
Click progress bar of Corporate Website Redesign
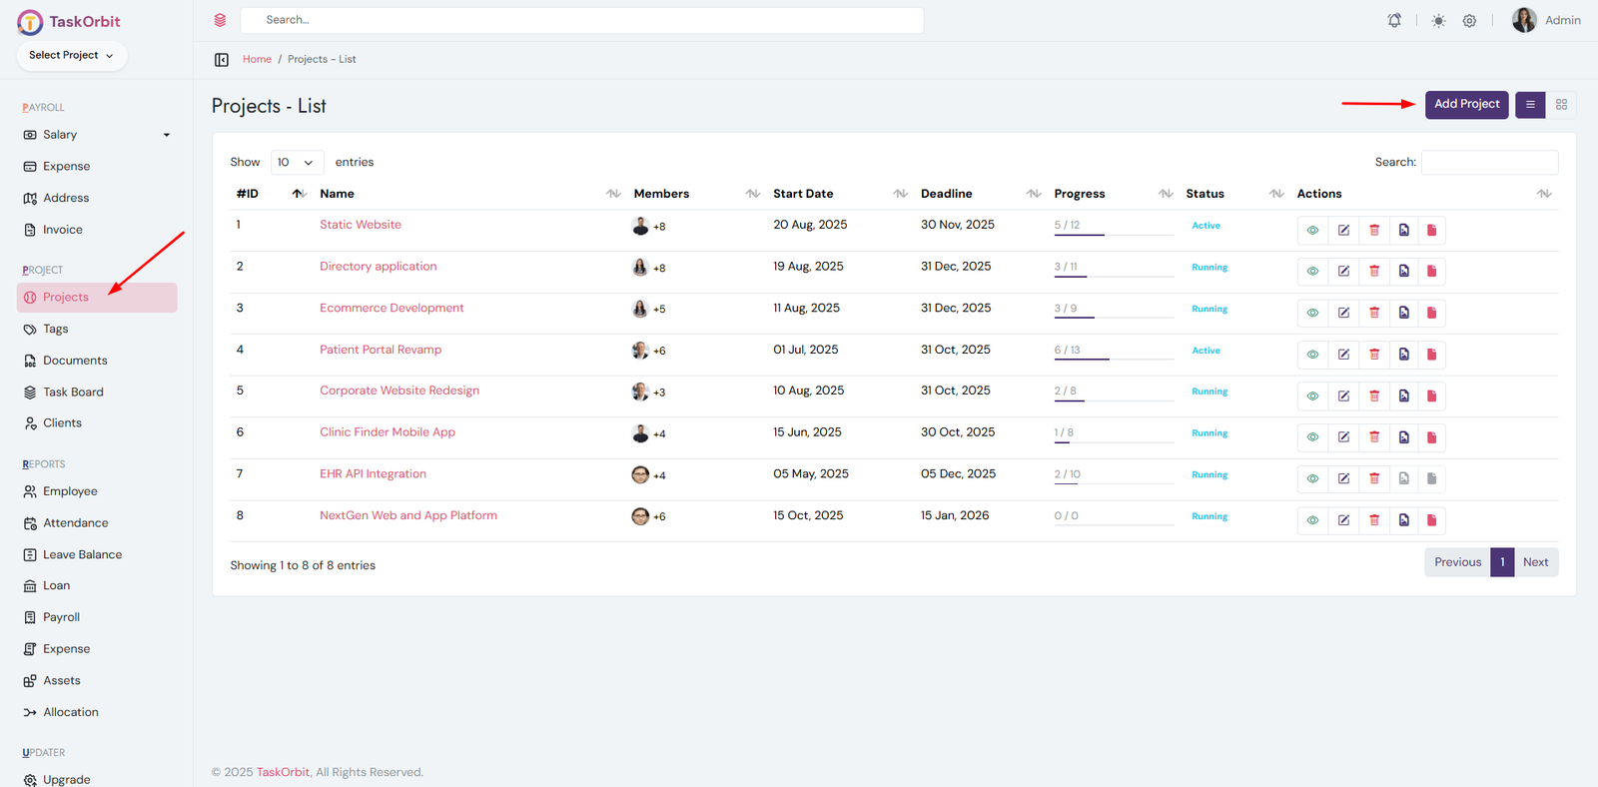pyautogui.click(x=1113, y=400)
